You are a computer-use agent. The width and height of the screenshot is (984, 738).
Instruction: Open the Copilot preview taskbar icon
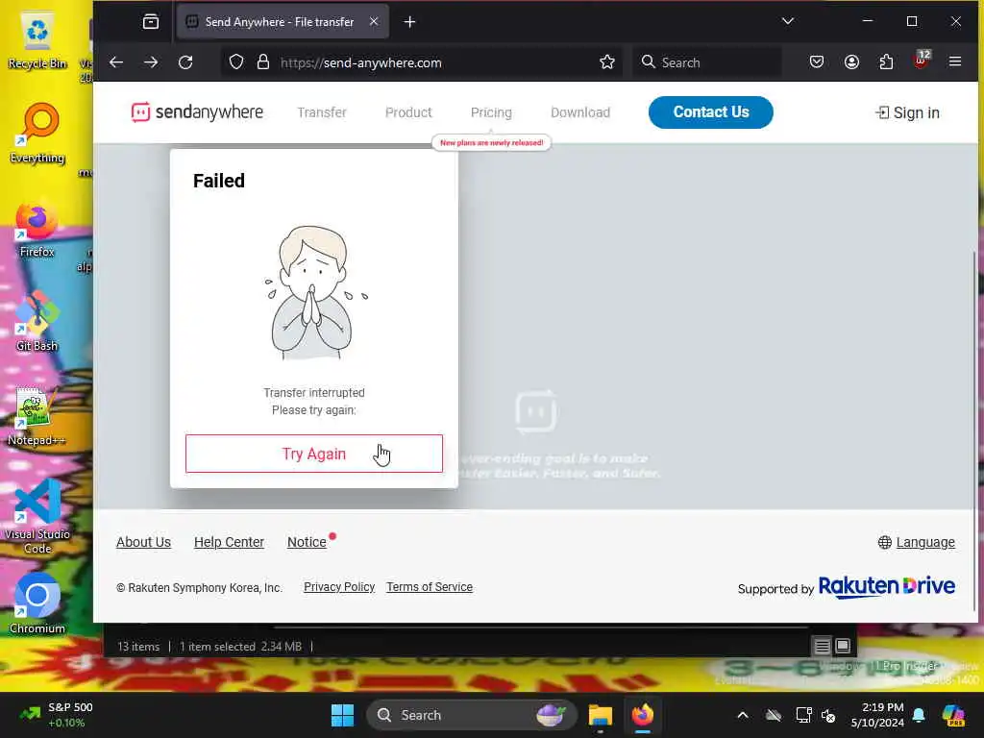[953, 715]
